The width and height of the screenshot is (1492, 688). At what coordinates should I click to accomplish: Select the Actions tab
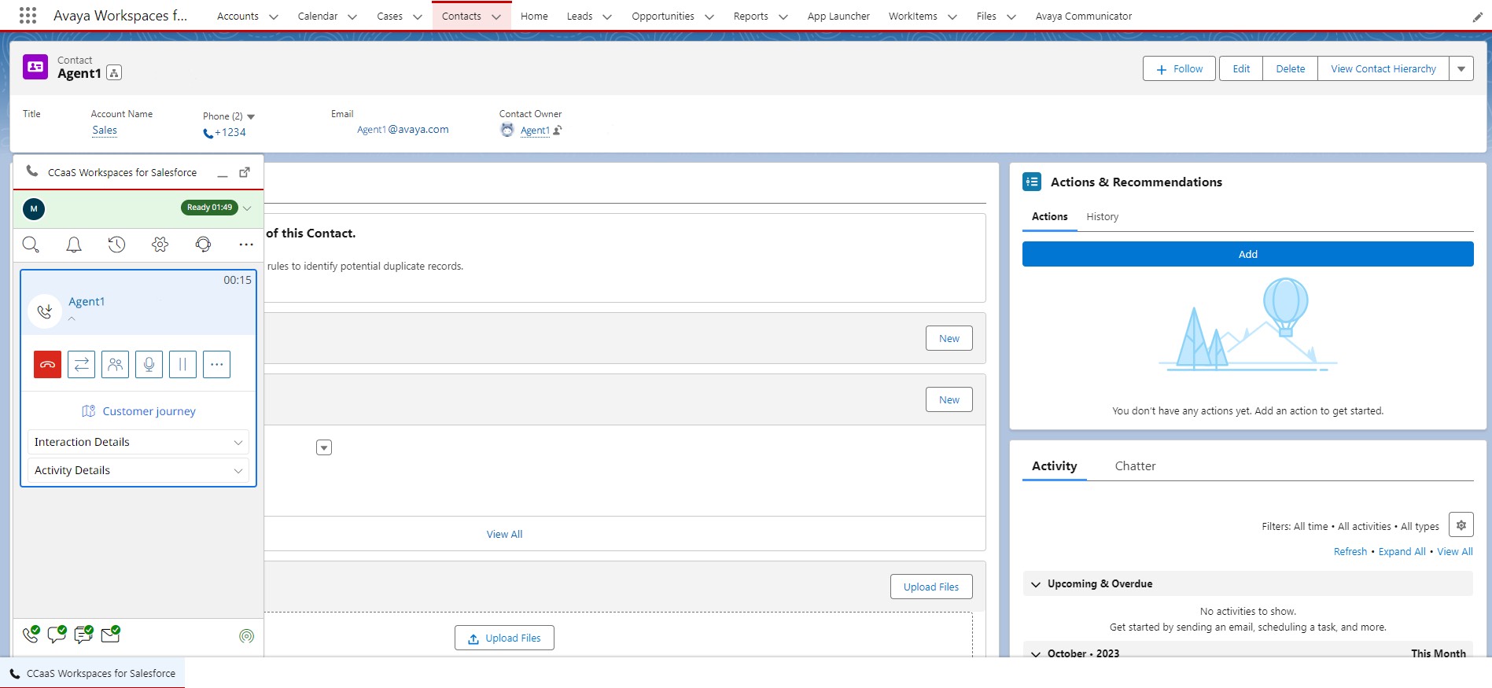[1049, 216]
